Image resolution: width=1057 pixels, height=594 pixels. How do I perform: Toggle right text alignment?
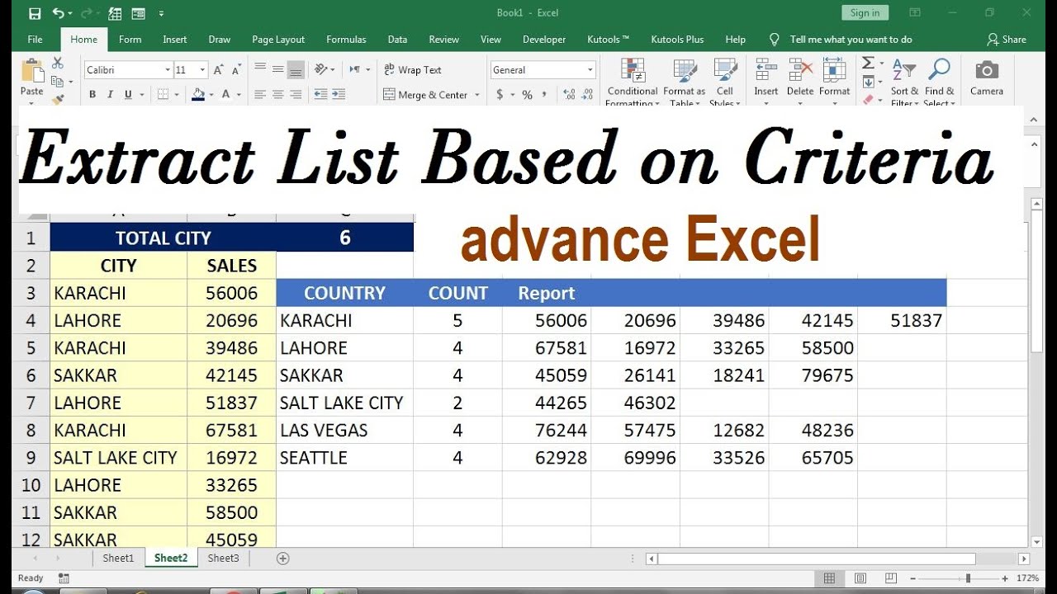pyautogui.click(x=296, y=95)
